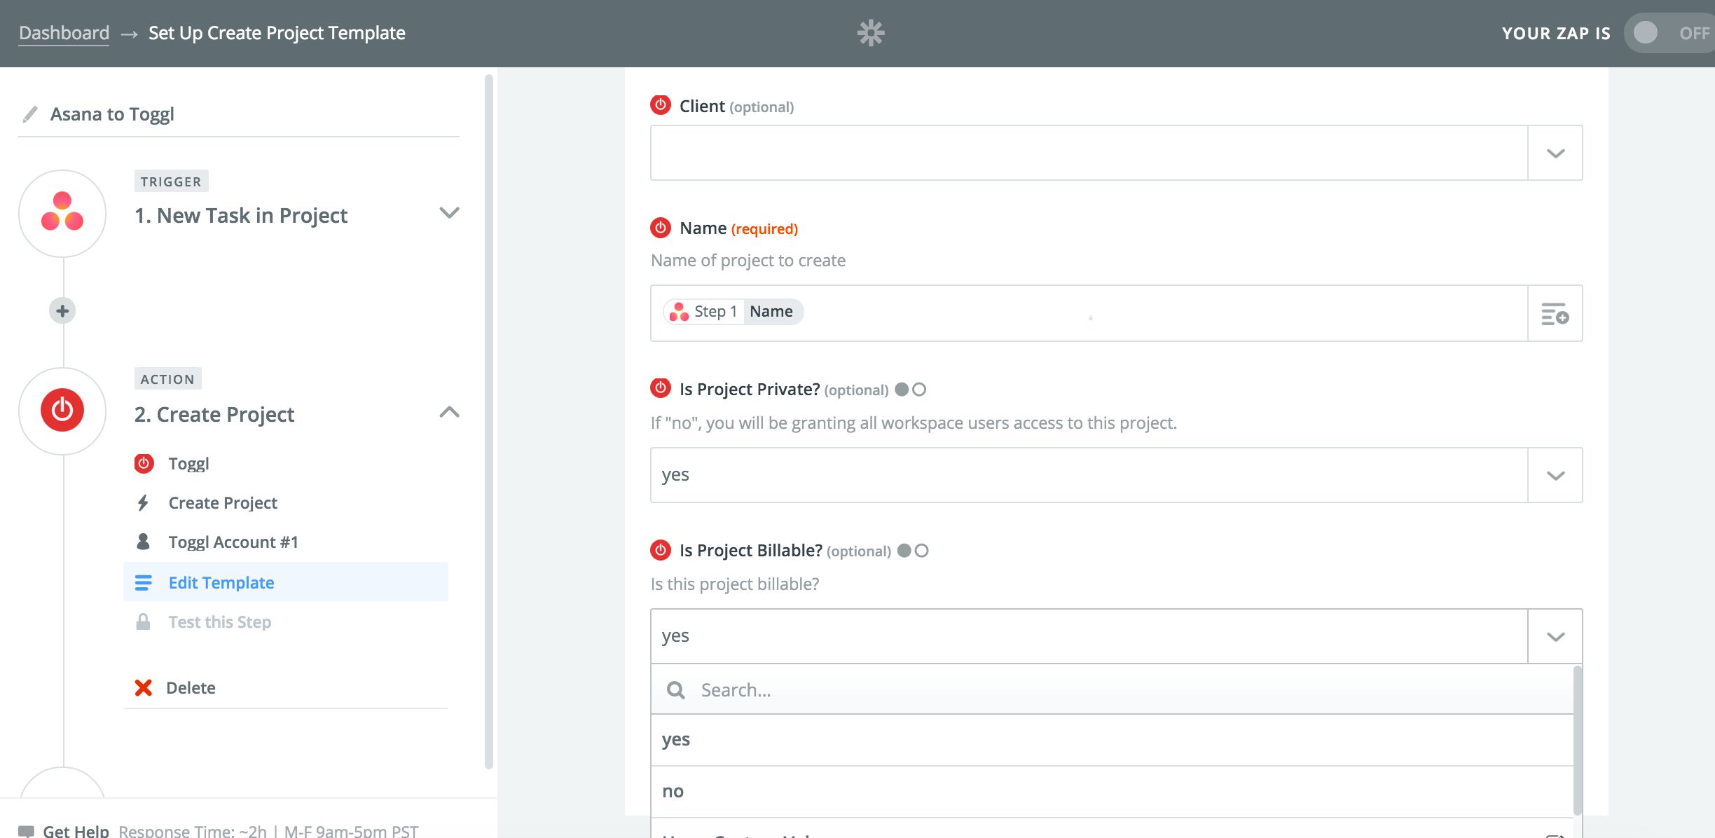This screenshot has height=838, width=1715.
Task: Expand the New Task in Project trigger step
Action: point(449,212)
